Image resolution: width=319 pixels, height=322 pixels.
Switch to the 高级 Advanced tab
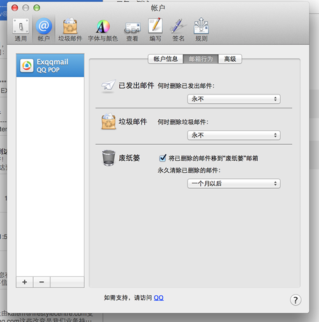click(x=230, y=59)
